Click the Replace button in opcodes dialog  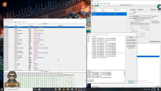click(131, 37)
